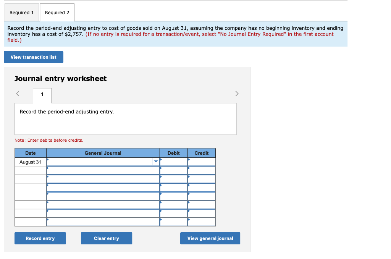This screenshot has height=259, width=391.
Task: Click the fourth row Credit field
Action: pos(202,188)
